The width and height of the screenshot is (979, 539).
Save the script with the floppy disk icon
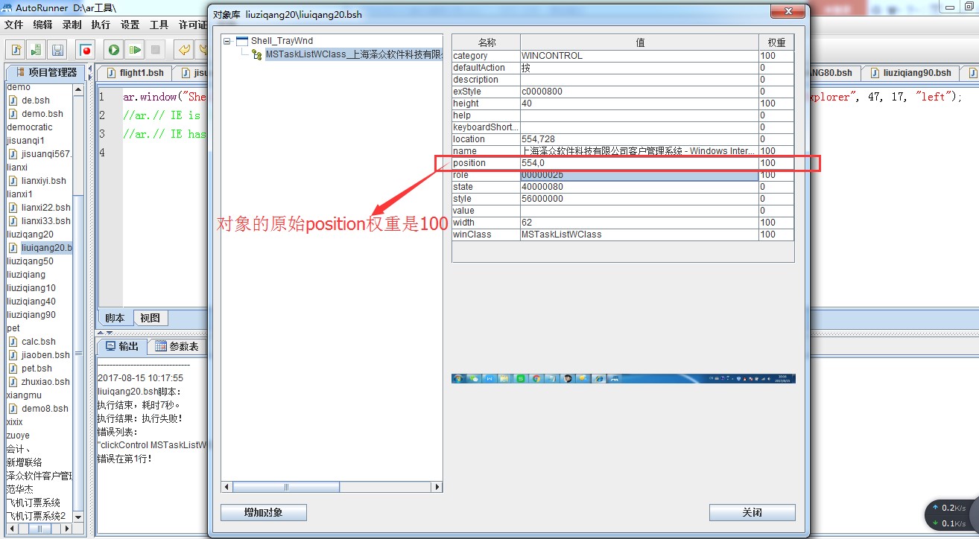57,50
